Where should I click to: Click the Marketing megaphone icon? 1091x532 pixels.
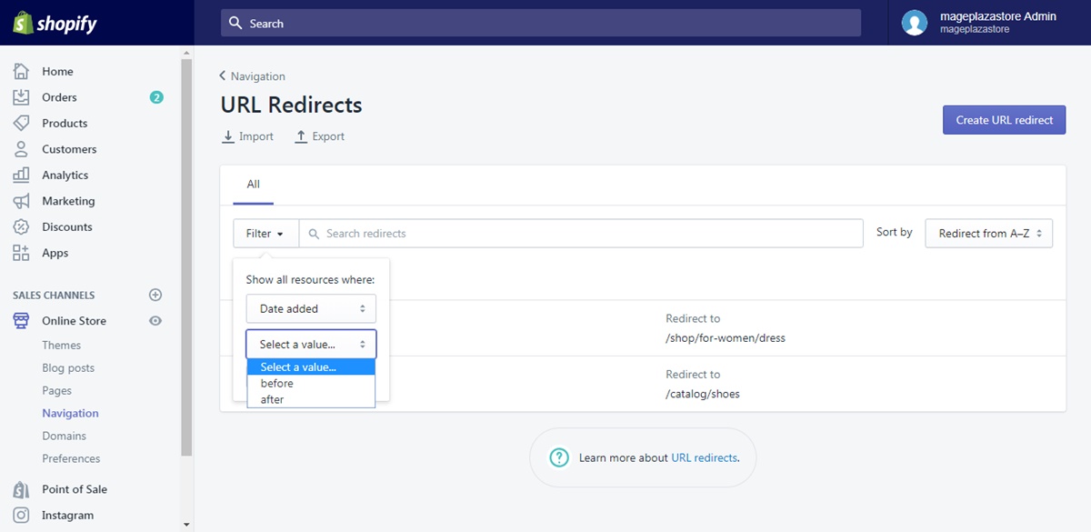[21, 201]
